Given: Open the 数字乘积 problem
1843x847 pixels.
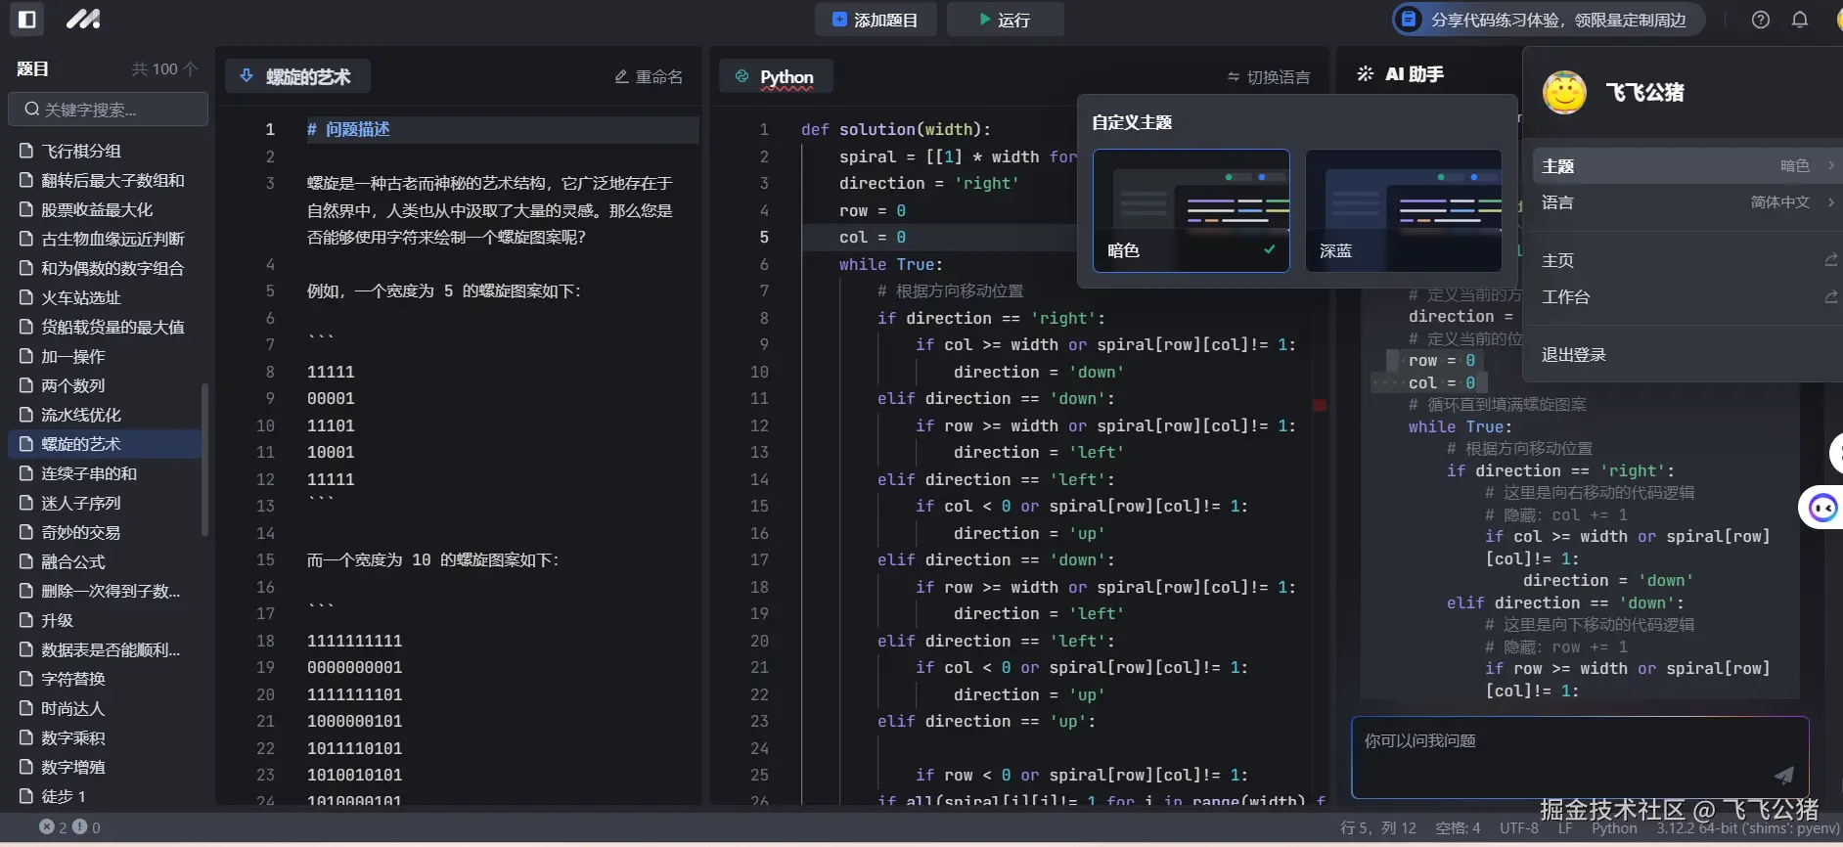Looking at the screenshot, I should coord(106,737).
